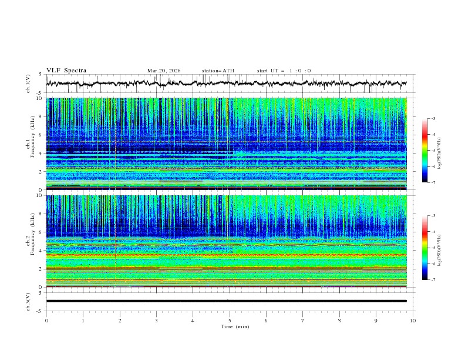Viewport: 465px width, 360px height.
Task: Click time axis tick label '5'
Action: [x=230, y=321]
